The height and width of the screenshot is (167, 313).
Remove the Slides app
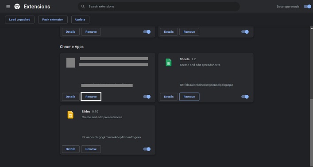tap(91, 149)
